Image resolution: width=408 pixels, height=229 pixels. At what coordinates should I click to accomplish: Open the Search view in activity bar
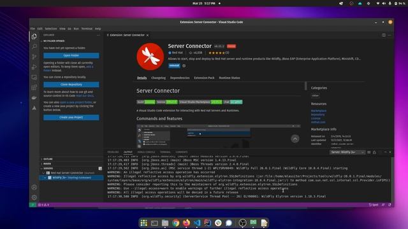34,46
